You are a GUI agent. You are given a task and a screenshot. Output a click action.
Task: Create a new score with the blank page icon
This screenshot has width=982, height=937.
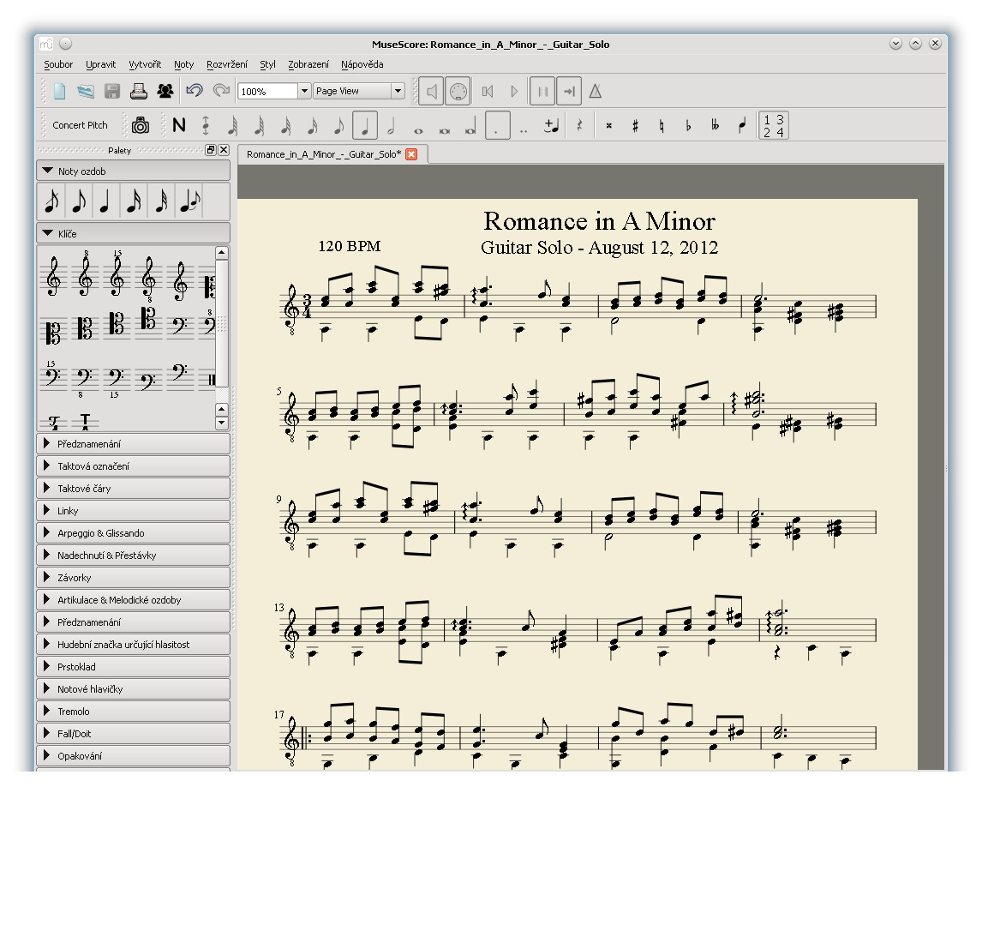tap(59, 92)
